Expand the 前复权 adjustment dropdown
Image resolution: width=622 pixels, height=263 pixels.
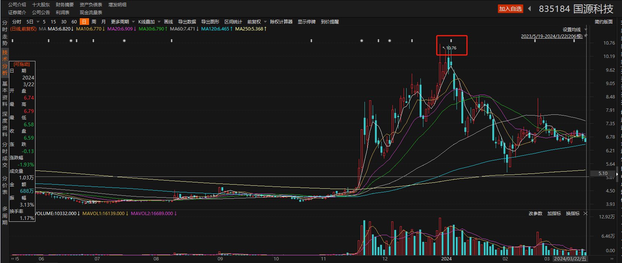click(x=265, y=22)
